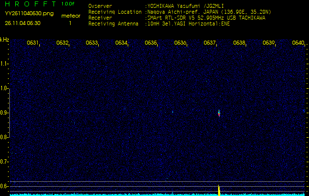Click the 0533 time marker
Viewport: 309px width, 196px height.
tap(92, 43)
